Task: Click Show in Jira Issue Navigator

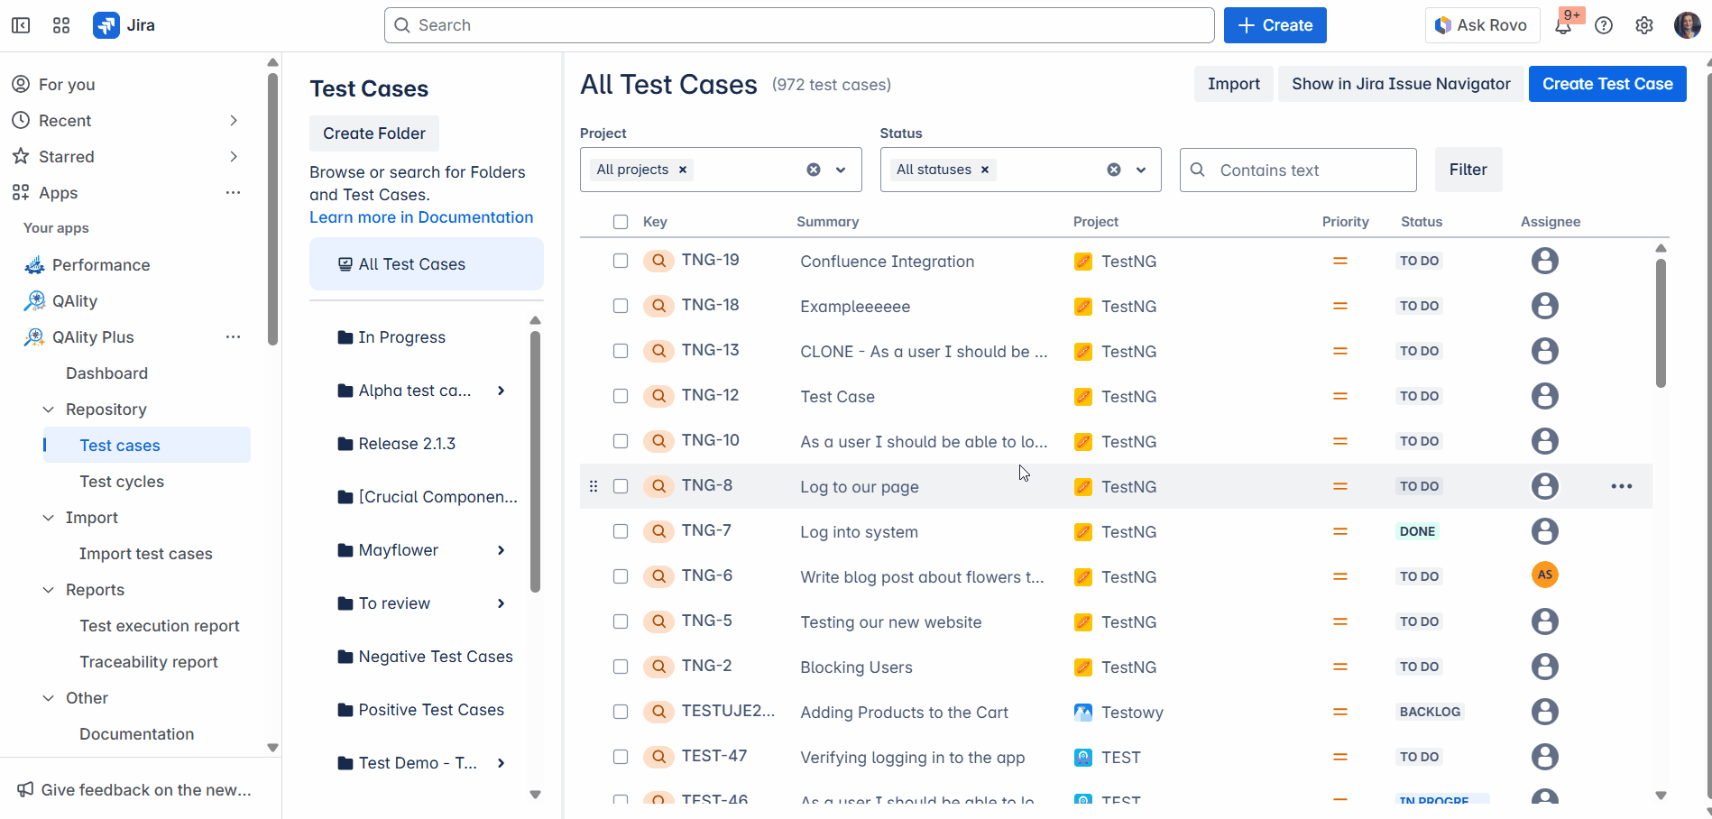Action: [1401, 84]
